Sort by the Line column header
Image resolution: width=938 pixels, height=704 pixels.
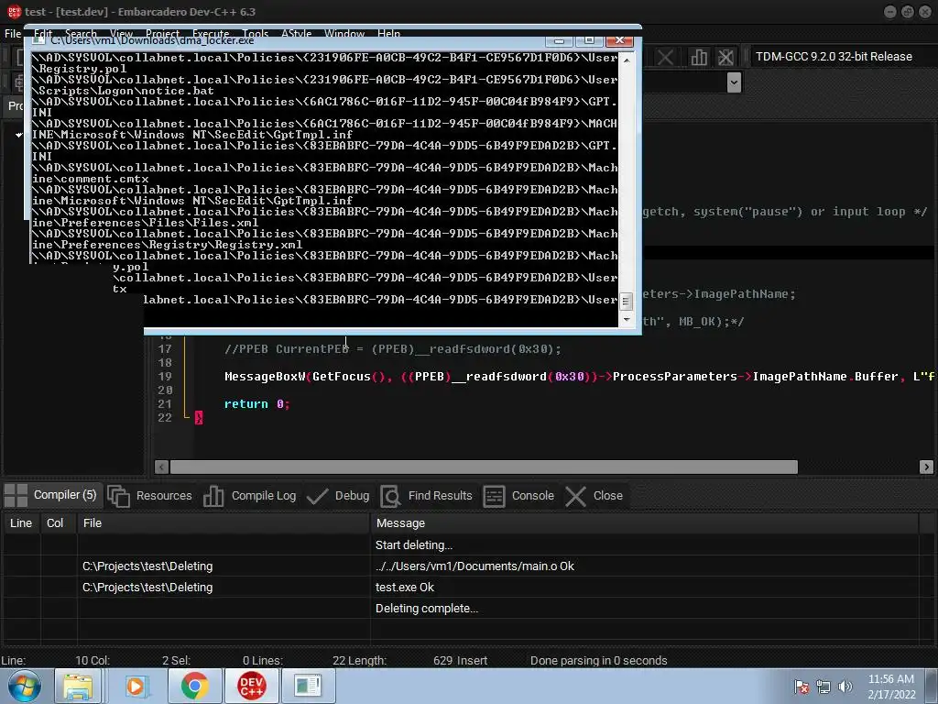coord(21,523)
